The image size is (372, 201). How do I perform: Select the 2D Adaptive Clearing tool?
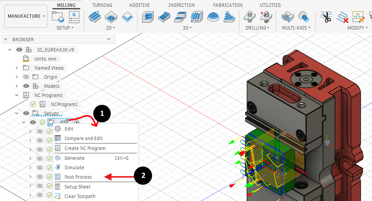(95, 17)
